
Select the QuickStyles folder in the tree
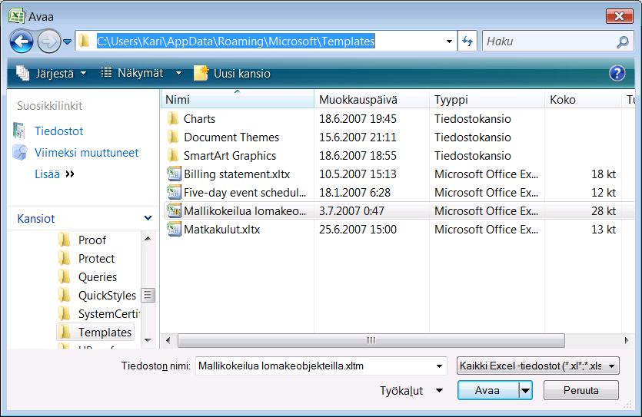click(106, 295)
